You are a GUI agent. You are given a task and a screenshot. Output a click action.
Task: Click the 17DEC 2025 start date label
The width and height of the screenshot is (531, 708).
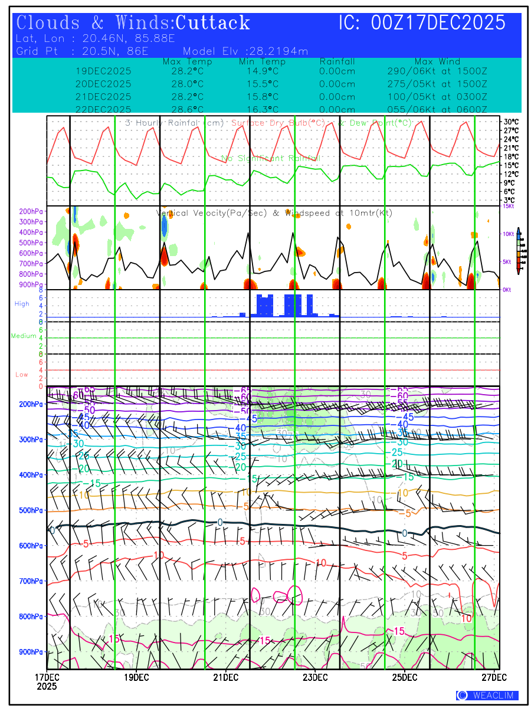[x=47, y=681]
